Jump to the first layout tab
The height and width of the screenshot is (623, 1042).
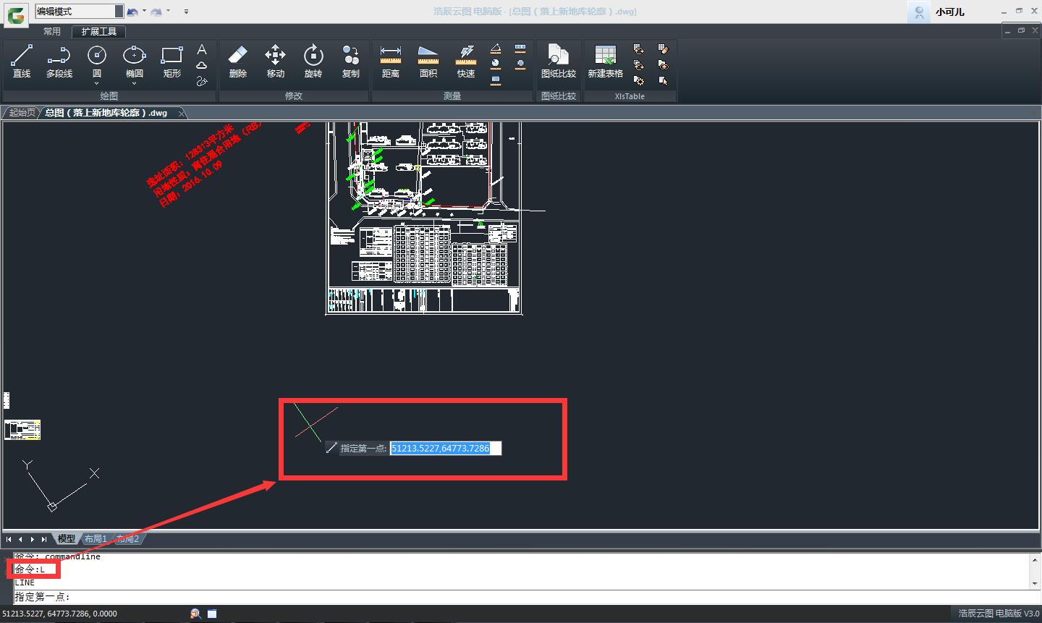pyautogui.click(x=9, y=539)
